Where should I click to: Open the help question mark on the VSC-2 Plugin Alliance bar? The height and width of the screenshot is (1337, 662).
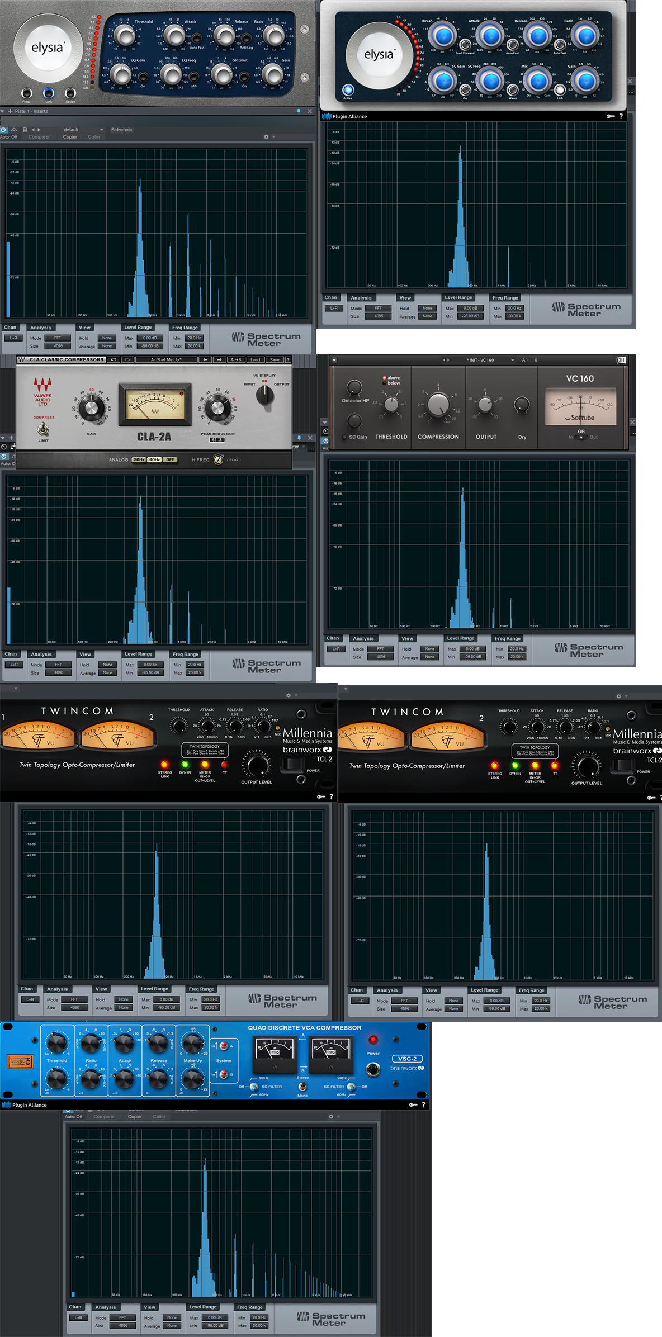pyautogui.click(x=424, y=1104)
